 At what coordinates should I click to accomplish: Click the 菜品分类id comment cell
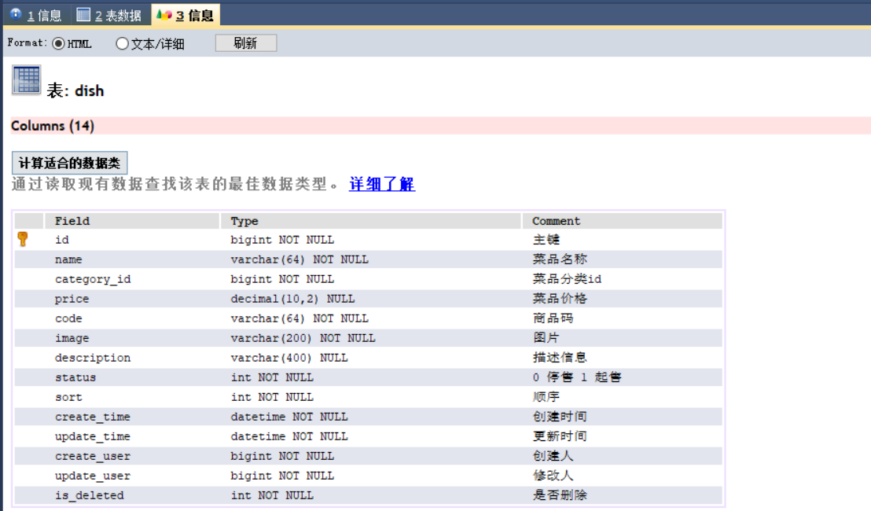(622, 279)
